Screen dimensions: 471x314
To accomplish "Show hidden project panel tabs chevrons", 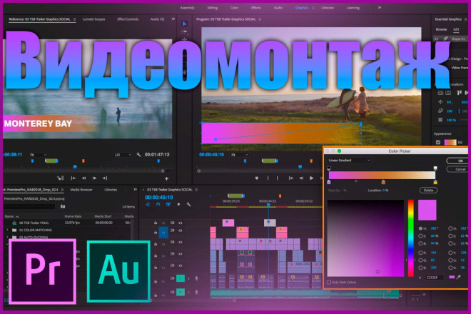I will click(x=135, y=190).
